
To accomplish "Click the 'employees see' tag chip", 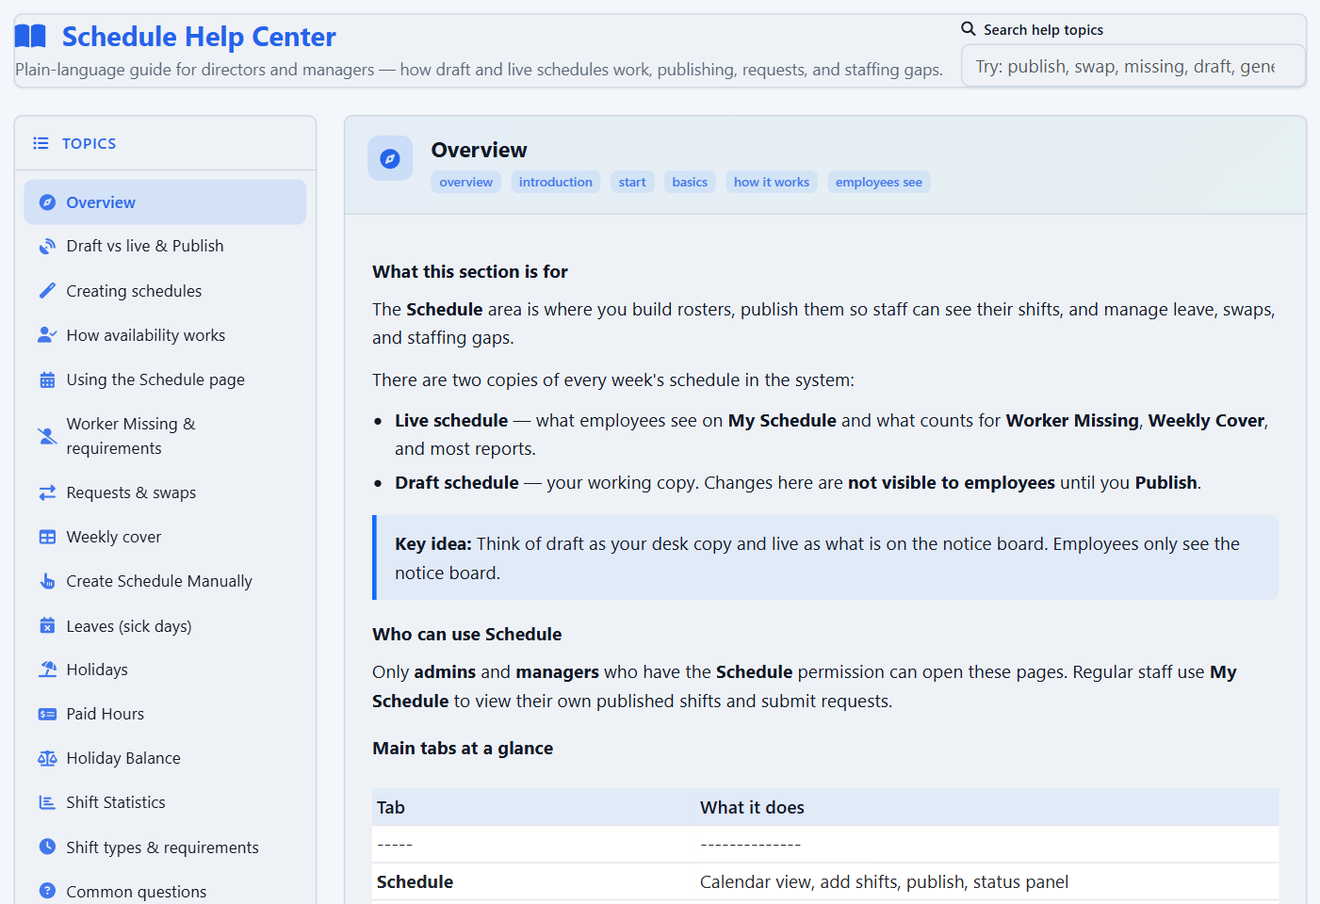I will tap(879, 182).
